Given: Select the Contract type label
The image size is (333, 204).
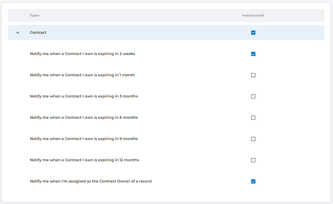Looking at the screenshot, I should pos(38,32).
